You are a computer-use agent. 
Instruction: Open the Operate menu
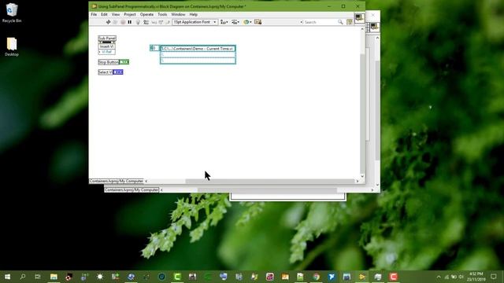click(x=146, y=14)
